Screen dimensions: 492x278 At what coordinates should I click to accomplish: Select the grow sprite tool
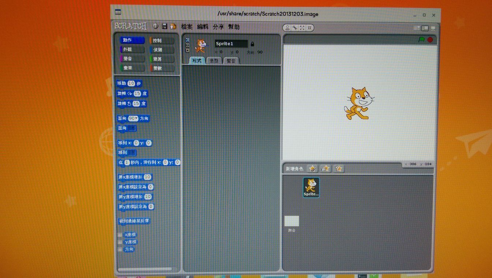click(x=302, y=28)
